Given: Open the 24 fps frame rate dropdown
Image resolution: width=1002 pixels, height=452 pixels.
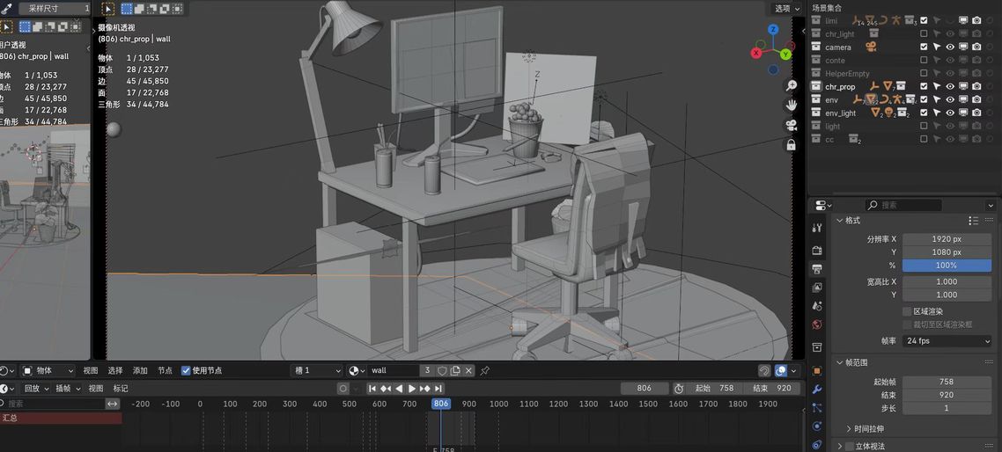Looking at the screenshot, I should click(x=947, y=340).
